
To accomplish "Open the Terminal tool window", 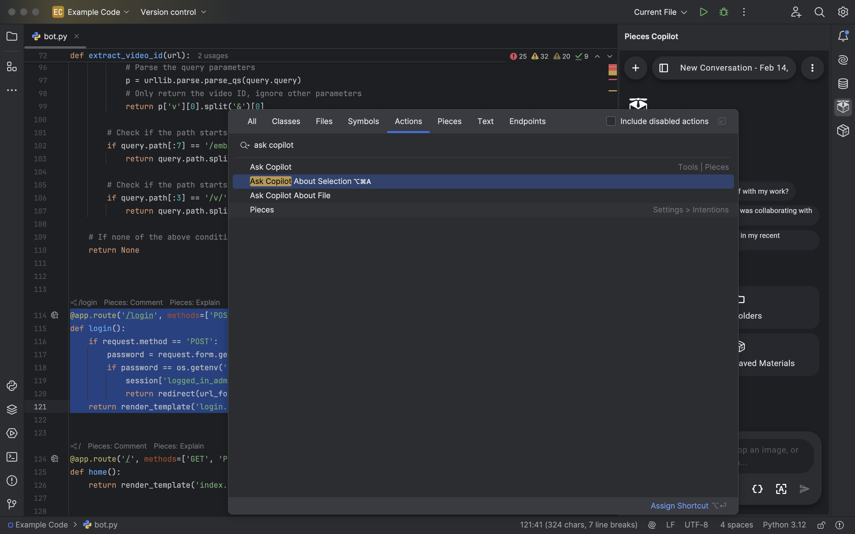I will point(12,457).
